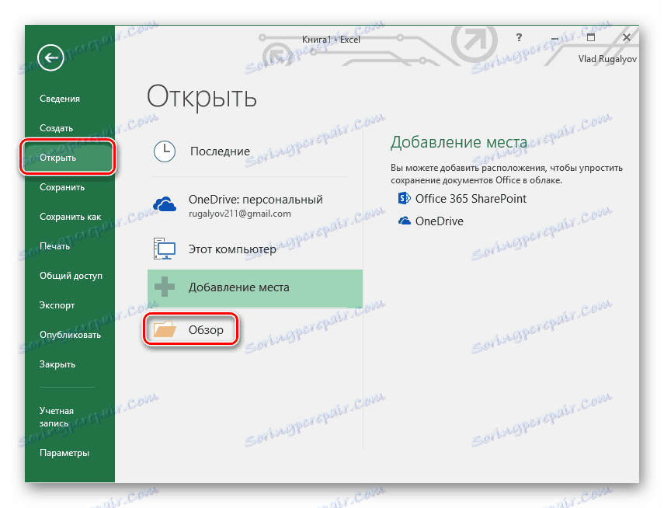This screenshot has height=508, width=664.
Task: Select the Этот компьютер computer icon
Action: coord(165,249)
